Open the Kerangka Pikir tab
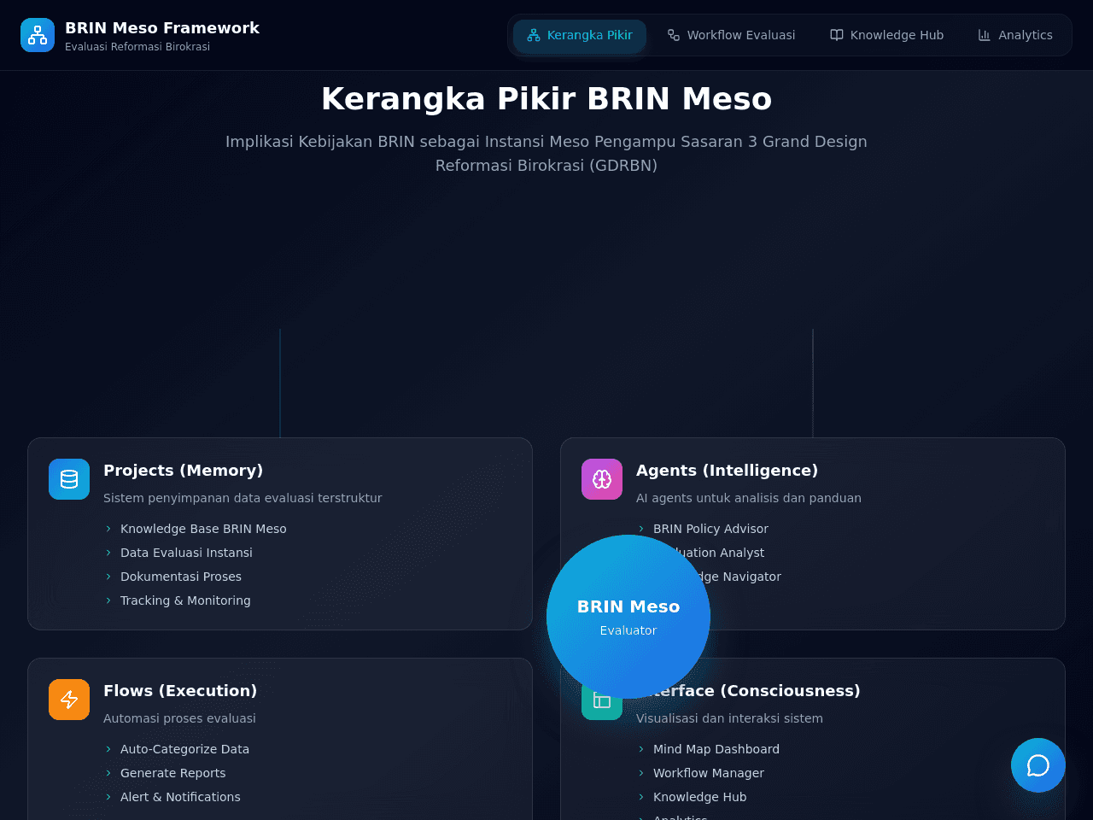 580,35
